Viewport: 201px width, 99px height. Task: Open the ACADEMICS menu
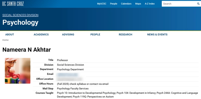pos(41,34)
